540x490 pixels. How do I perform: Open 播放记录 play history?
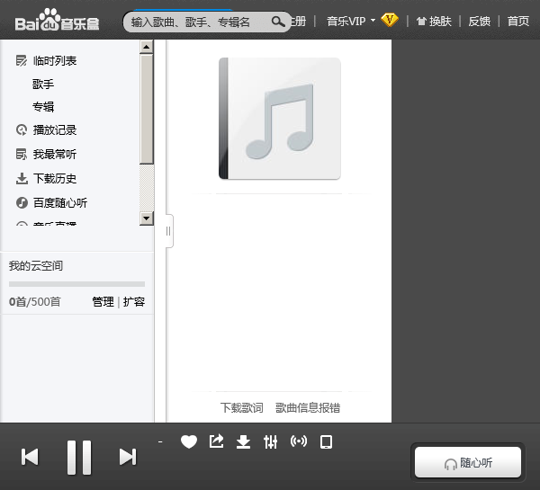click(55, 130)
